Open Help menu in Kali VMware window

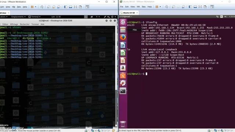pyautogui.click(x=25, y=7)
